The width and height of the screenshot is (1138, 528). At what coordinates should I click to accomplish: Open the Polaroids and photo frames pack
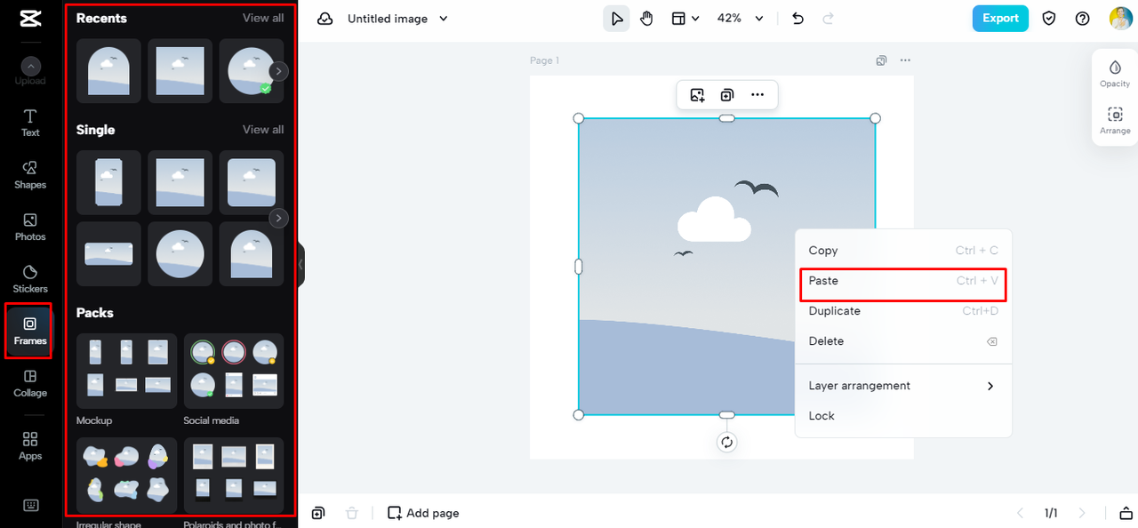[234, 476]
